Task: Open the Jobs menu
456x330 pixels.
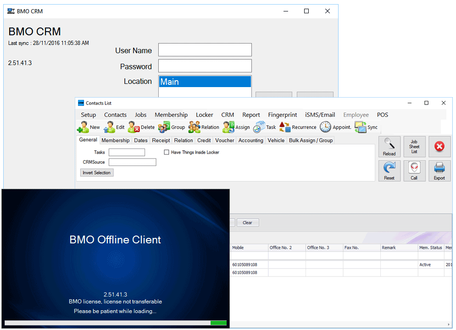Action: pos(140,115)
